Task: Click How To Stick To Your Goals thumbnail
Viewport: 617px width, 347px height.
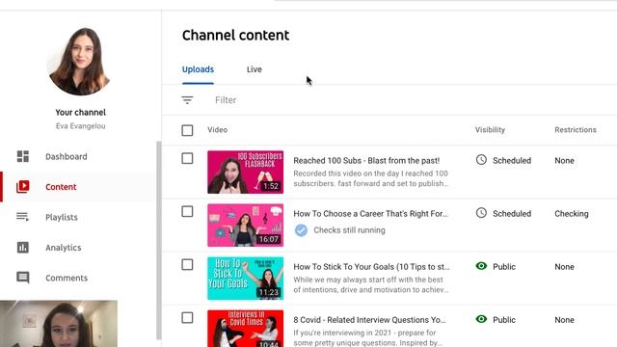Action: tap(246, 279)
